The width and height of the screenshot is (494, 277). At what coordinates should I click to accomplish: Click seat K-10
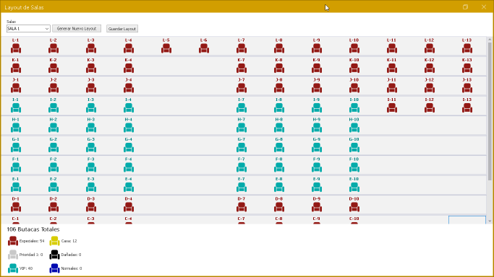(354, 68)
